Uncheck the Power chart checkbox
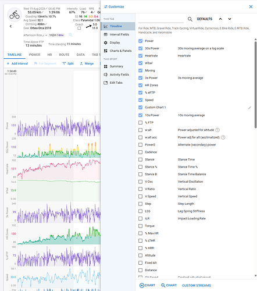This screenshot has width=257, height=291. (x=141, y=41)
